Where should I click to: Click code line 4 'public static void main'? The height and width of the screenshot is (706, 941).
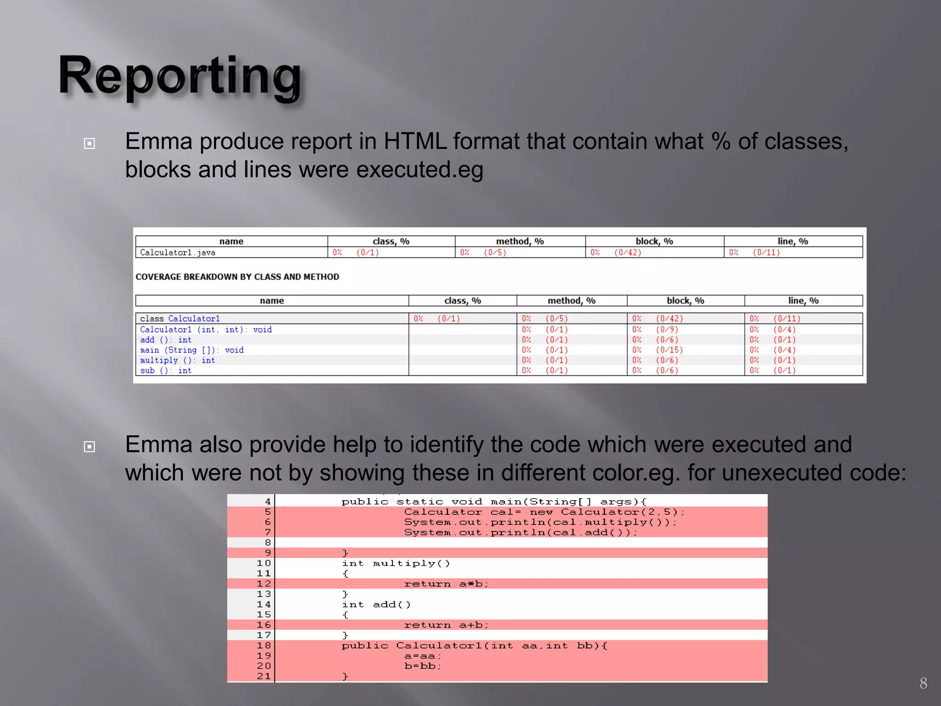[494, 501]
